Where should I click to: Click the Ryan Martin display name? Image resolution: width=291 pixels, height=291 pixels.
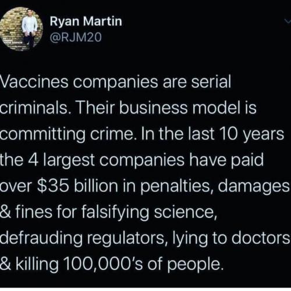click(86, 21)
